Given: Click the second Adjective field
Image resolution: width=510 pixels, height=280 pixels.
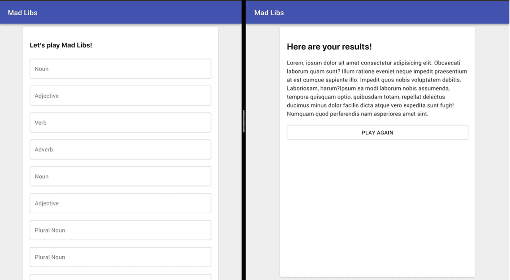Looking at the screenshot, I should tap(120, 203).
